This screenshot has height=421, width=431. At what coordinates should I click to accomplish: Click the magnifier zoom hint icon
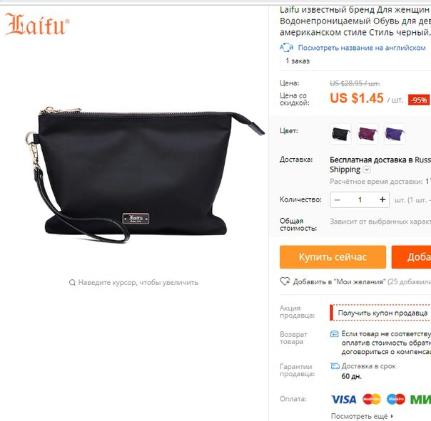click(72, 282)
